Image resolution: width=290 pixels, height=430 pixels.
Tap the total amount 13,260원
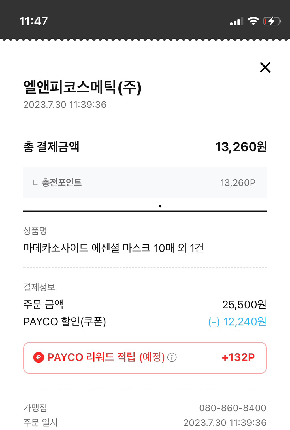241,147
